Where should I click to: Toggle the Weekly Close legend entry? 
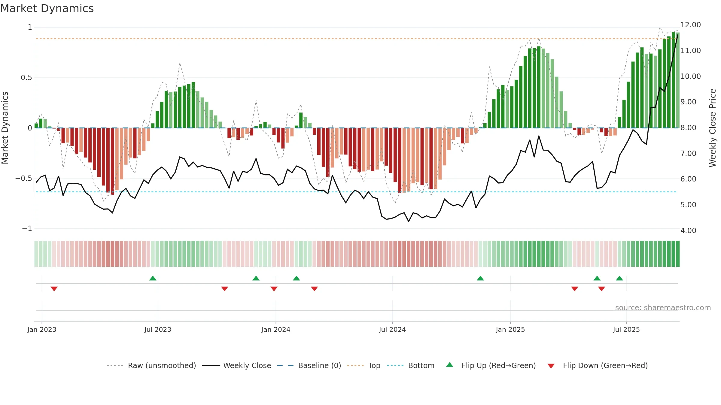236,365
